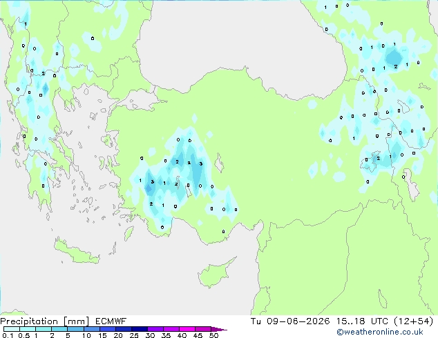Click the arrow tip past 50 on legend
438x338 pixels.
coord(219,329)
